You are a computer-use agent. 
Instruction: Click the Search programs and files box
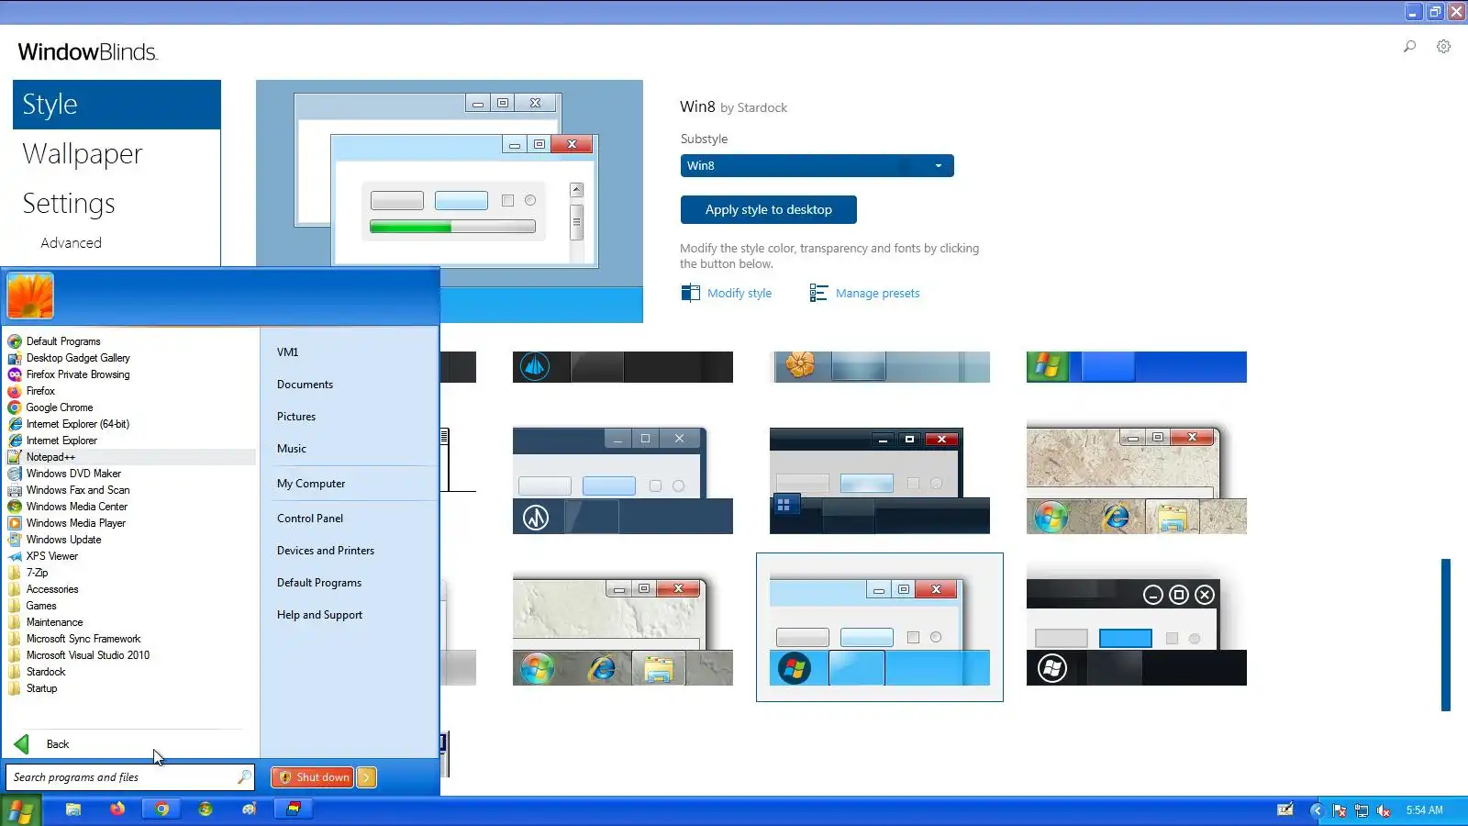click(x=129, y=777)
